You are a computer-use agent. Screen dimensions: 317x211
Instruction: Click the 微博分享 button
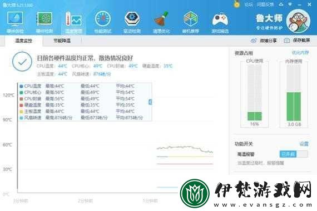264,41
